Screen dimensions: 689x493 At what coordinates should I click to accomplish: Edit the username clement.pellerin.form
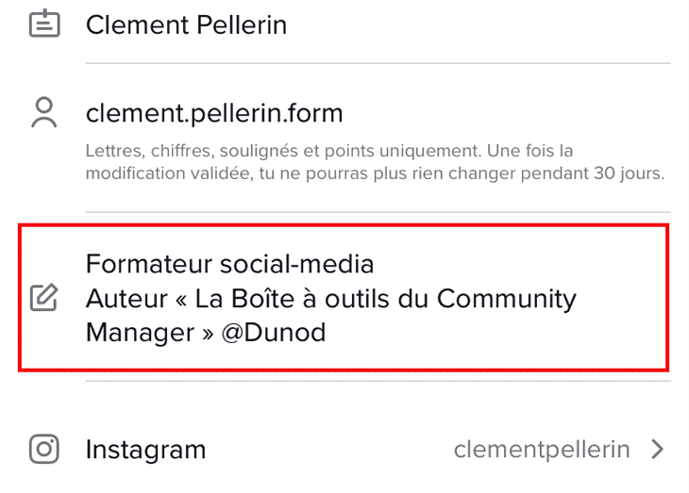[214, 114]
